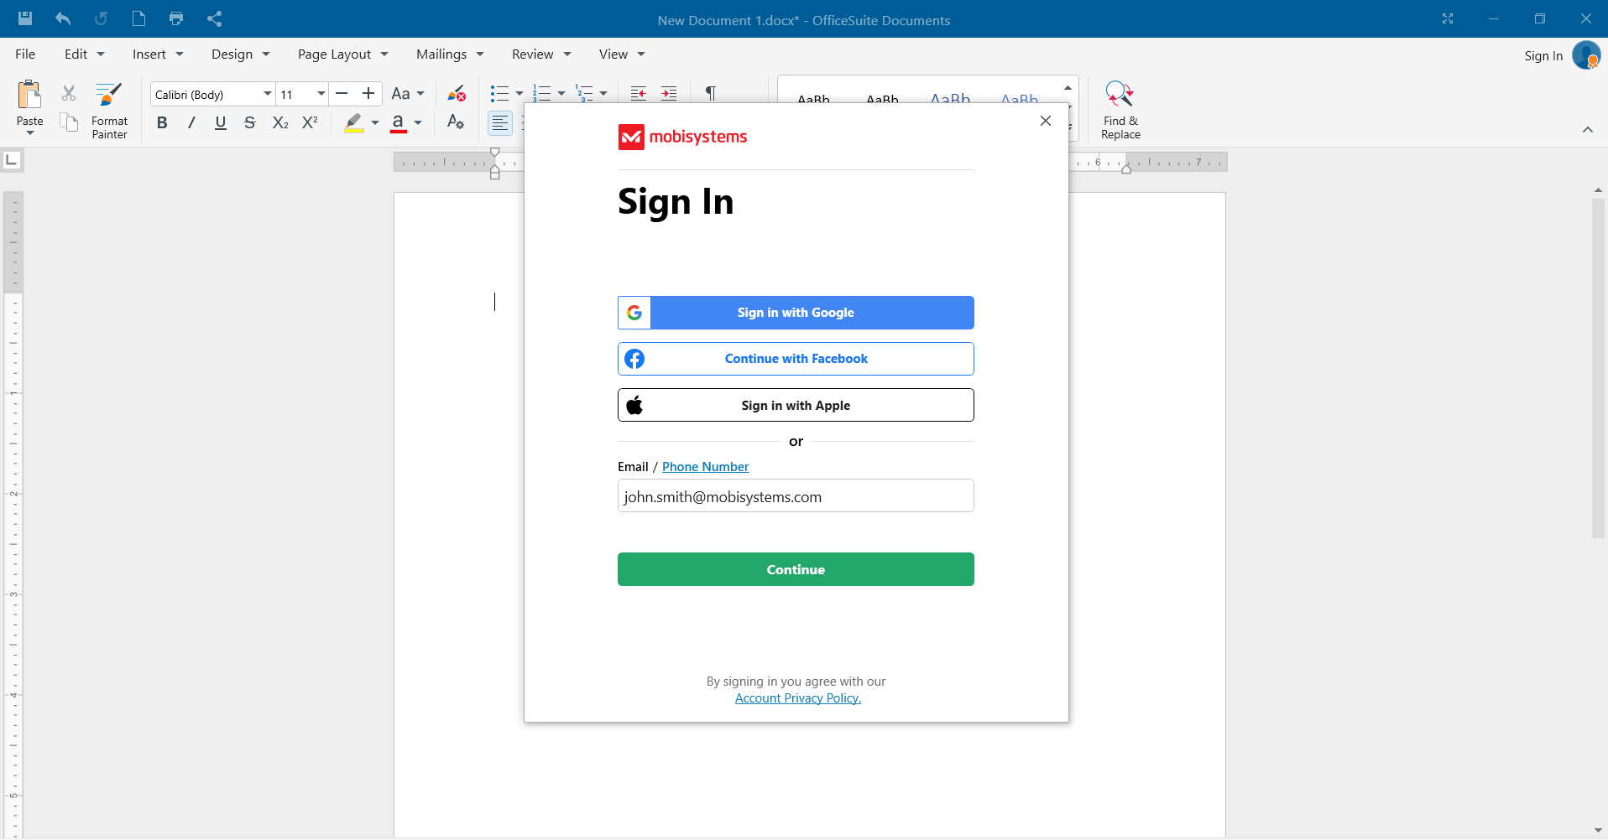Close the Sign In dialog
The width and height of the screenshot is (1608, 840).
point(1046,121)
